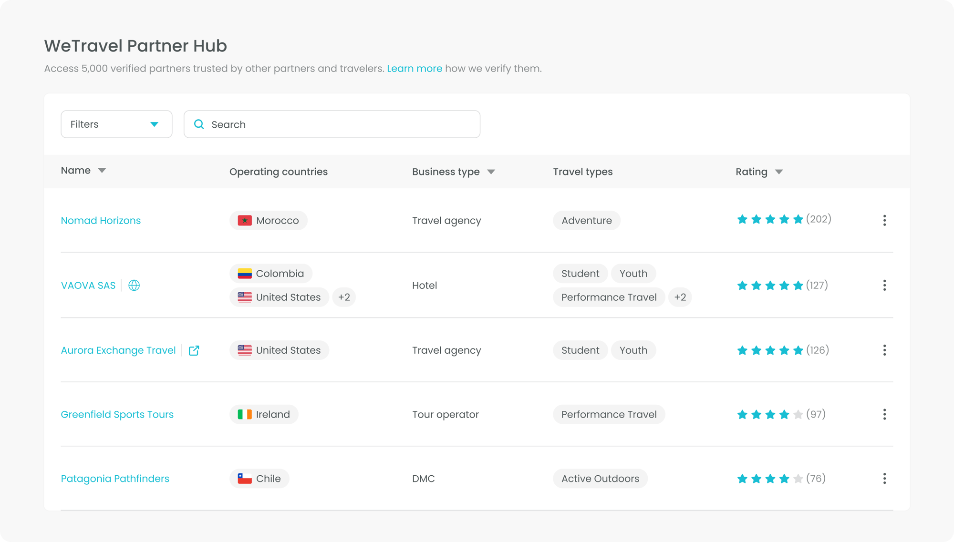Click Performance Travel tag in VAOVA SAS row
This screenshot has height=542, width=954.
point(609,297)
